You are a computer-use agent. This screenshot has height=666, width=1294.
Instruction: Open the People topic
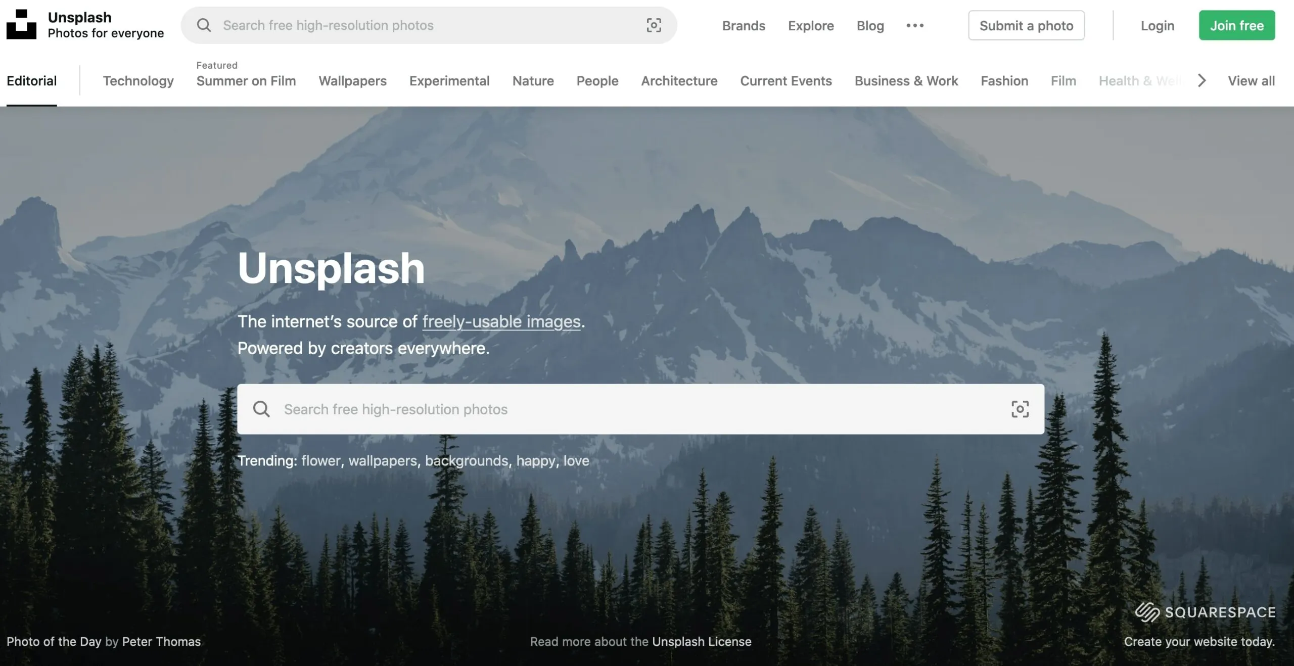[x=597, y=81]
